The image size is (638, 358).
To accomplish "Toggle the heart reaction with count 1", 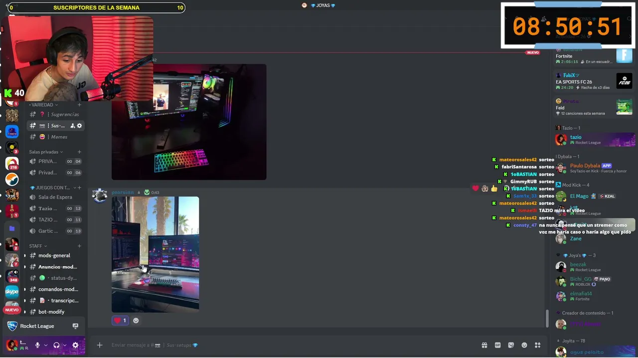I will [120, 320].
